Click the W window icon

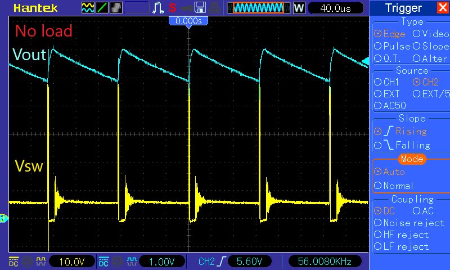299,8
